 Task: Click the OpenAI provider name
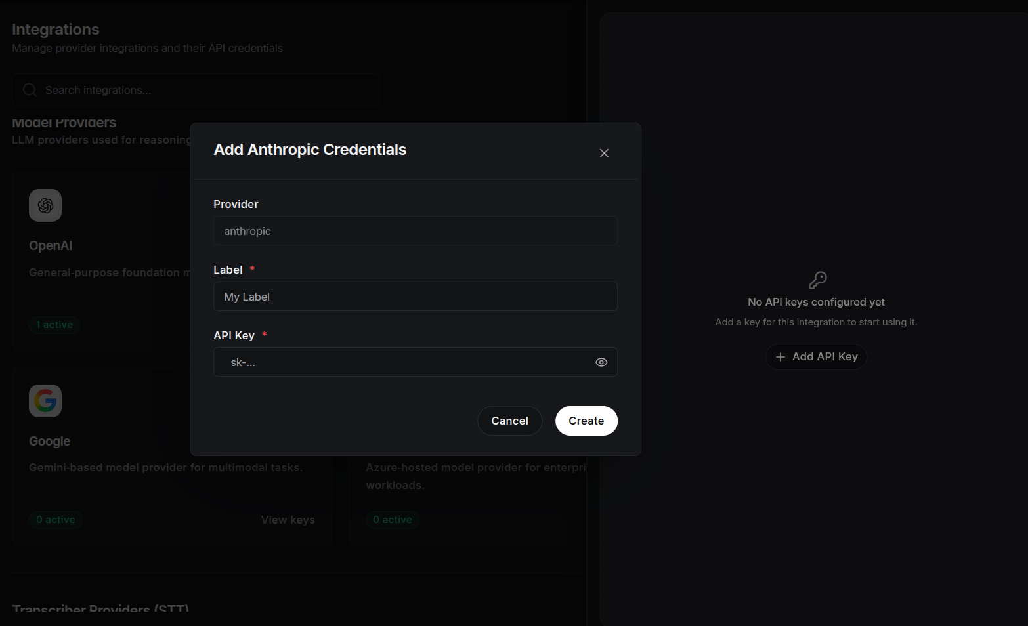pyautogui.click(x=51, y=245)
